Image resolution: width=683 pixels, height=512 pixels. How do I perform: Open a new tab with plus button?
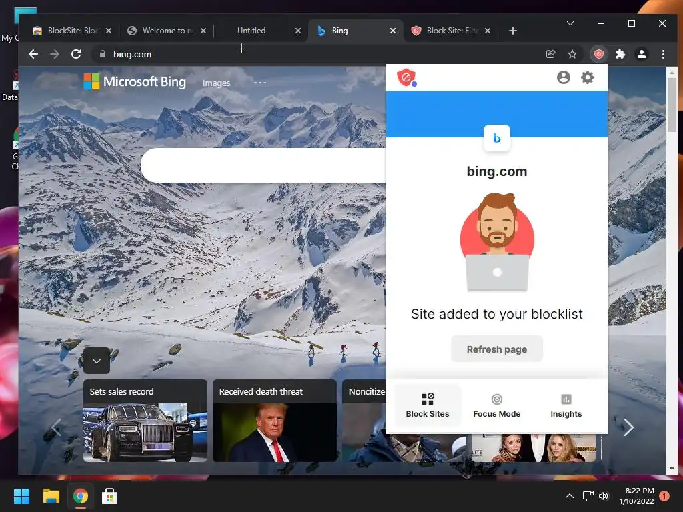513,31
